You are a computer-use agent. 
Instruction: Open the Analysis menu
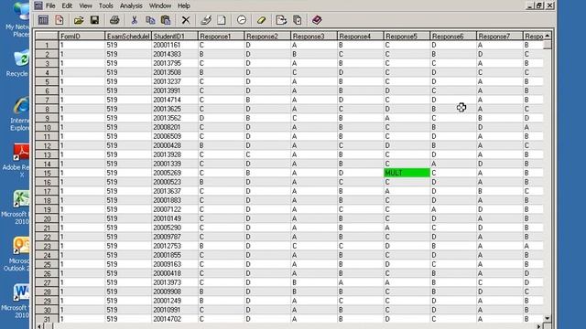tap(131, 6)
